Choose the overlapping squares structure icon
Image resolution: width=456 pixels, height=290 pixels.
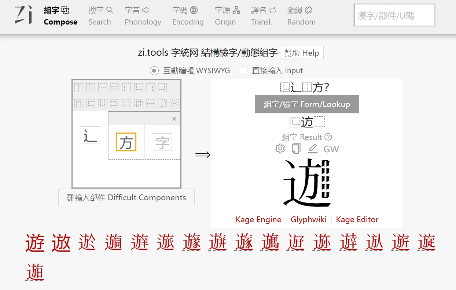coord(139,103)
